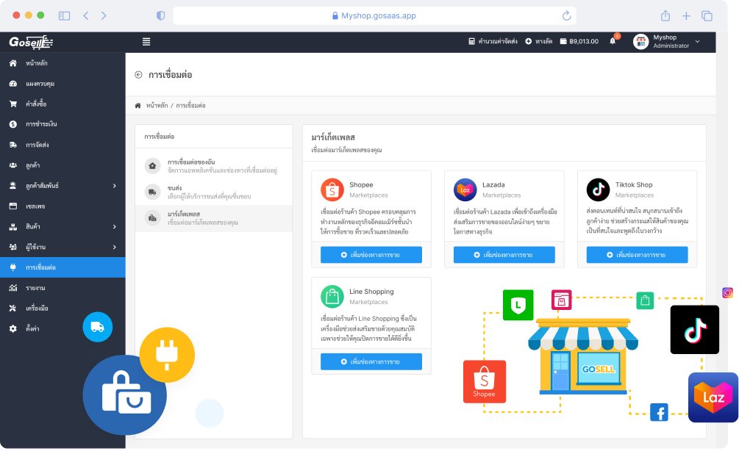Viewport: 739px width, 451px height.
Task: Click หน้าหลัก breadcrumb link
Action: pos(157,106)
